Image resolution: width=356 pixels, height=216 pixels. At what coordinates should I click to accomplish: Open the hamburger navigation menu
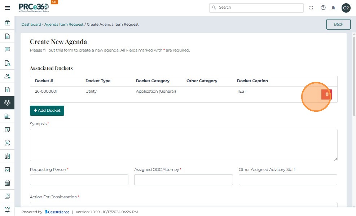pyautogui.click(x=8, y=8)
